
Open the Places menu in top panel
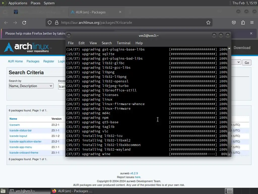[x=35, y=3]
